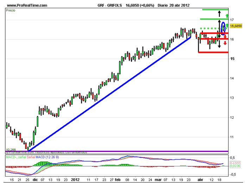Click the blue MACD (12 26 9) label
The width and height of the screenshot is (247, 191).
47,157
